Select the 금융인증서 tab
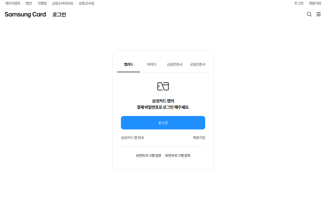331x204 pixels. click(x=174, y=64)
